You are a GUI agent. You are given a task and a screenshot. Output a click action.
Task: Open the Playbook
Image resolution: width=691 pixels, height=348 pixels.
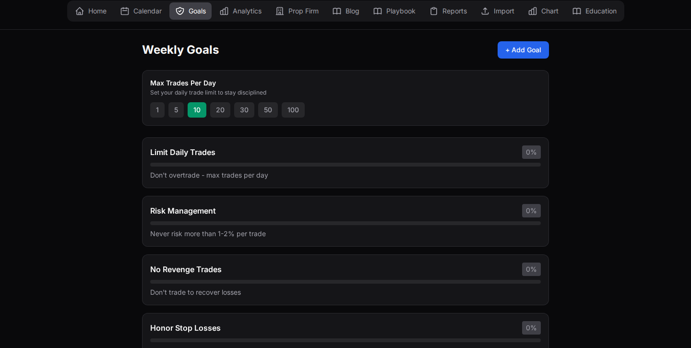click(394, 11)
